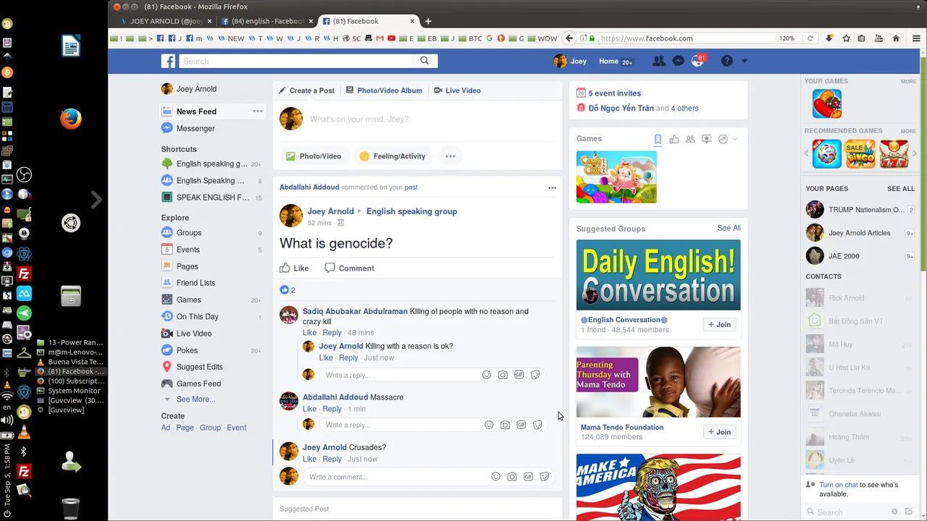
Task: Open the WOW bookmarks folder
Action: point(542,38)
